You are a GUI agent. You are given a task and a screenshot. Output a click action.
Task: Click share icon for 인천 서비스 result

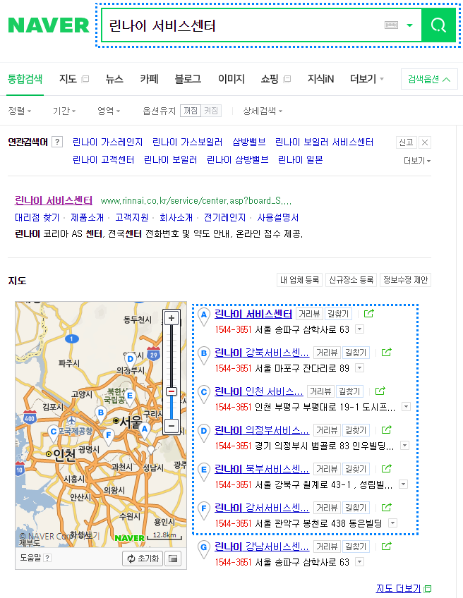(x=380, y=391)
